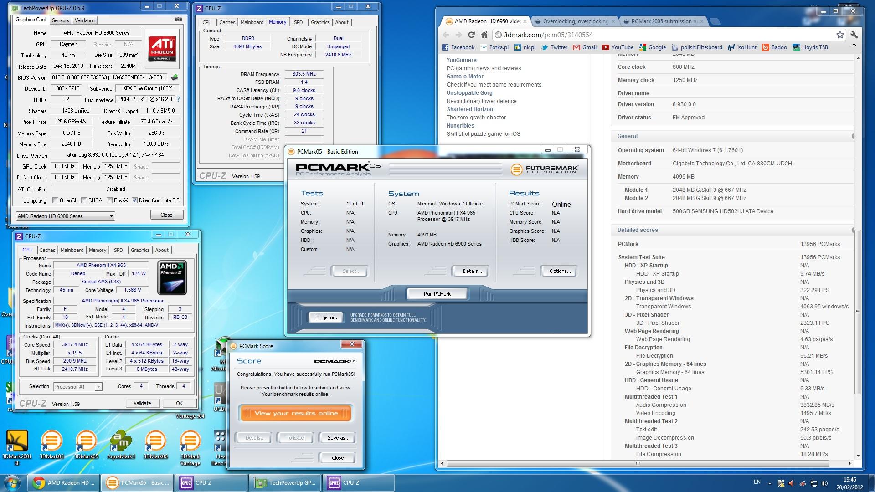875x492 pixels.
Task: Open the YouTube bookmark
Action: (x=618, y=47)
